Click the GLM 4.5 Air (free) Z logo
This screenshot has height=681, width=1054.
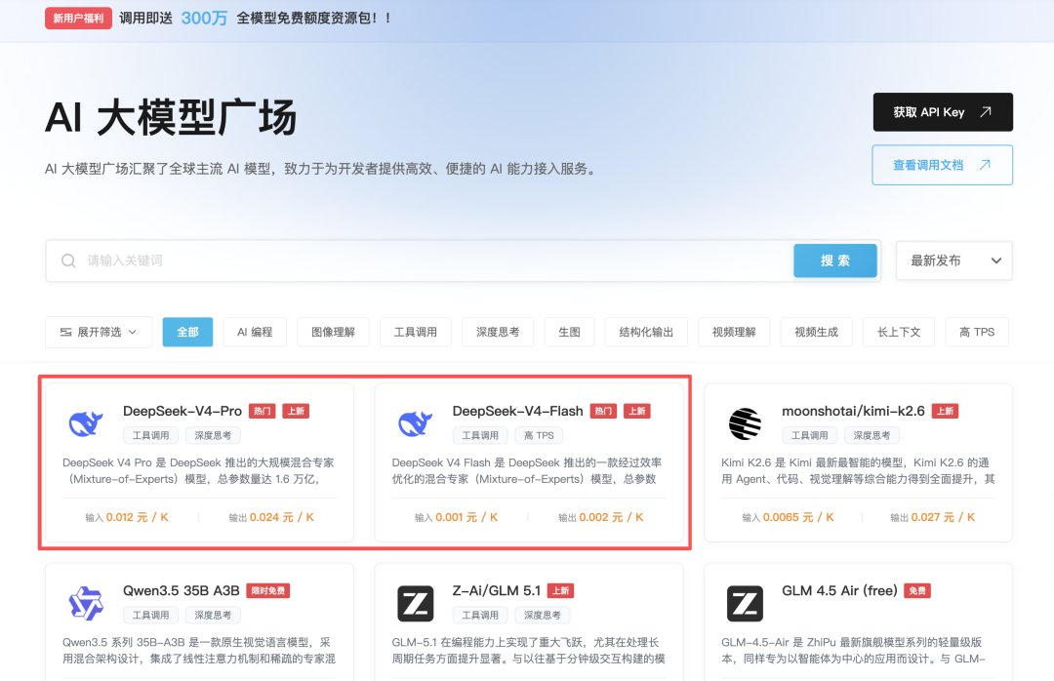tap(745, 603)
